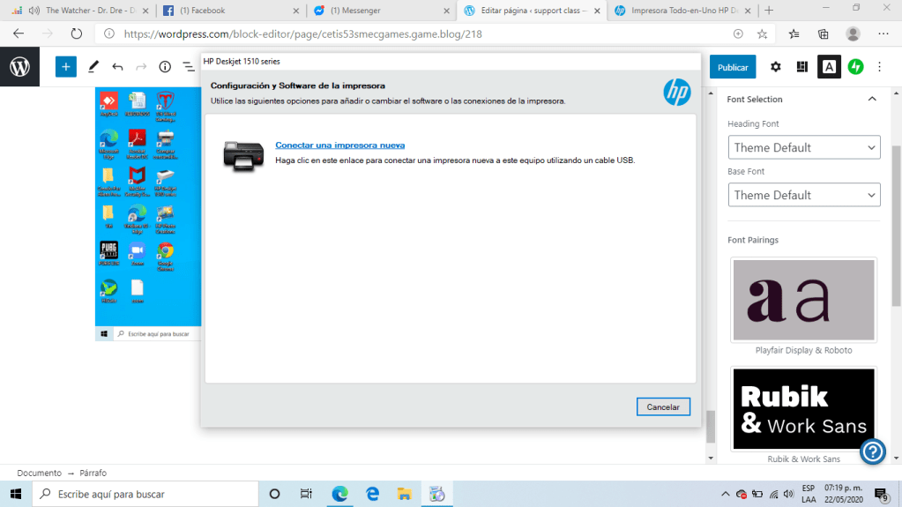
Task: Open the block inserter plus button
Action: tap(66, 67)
